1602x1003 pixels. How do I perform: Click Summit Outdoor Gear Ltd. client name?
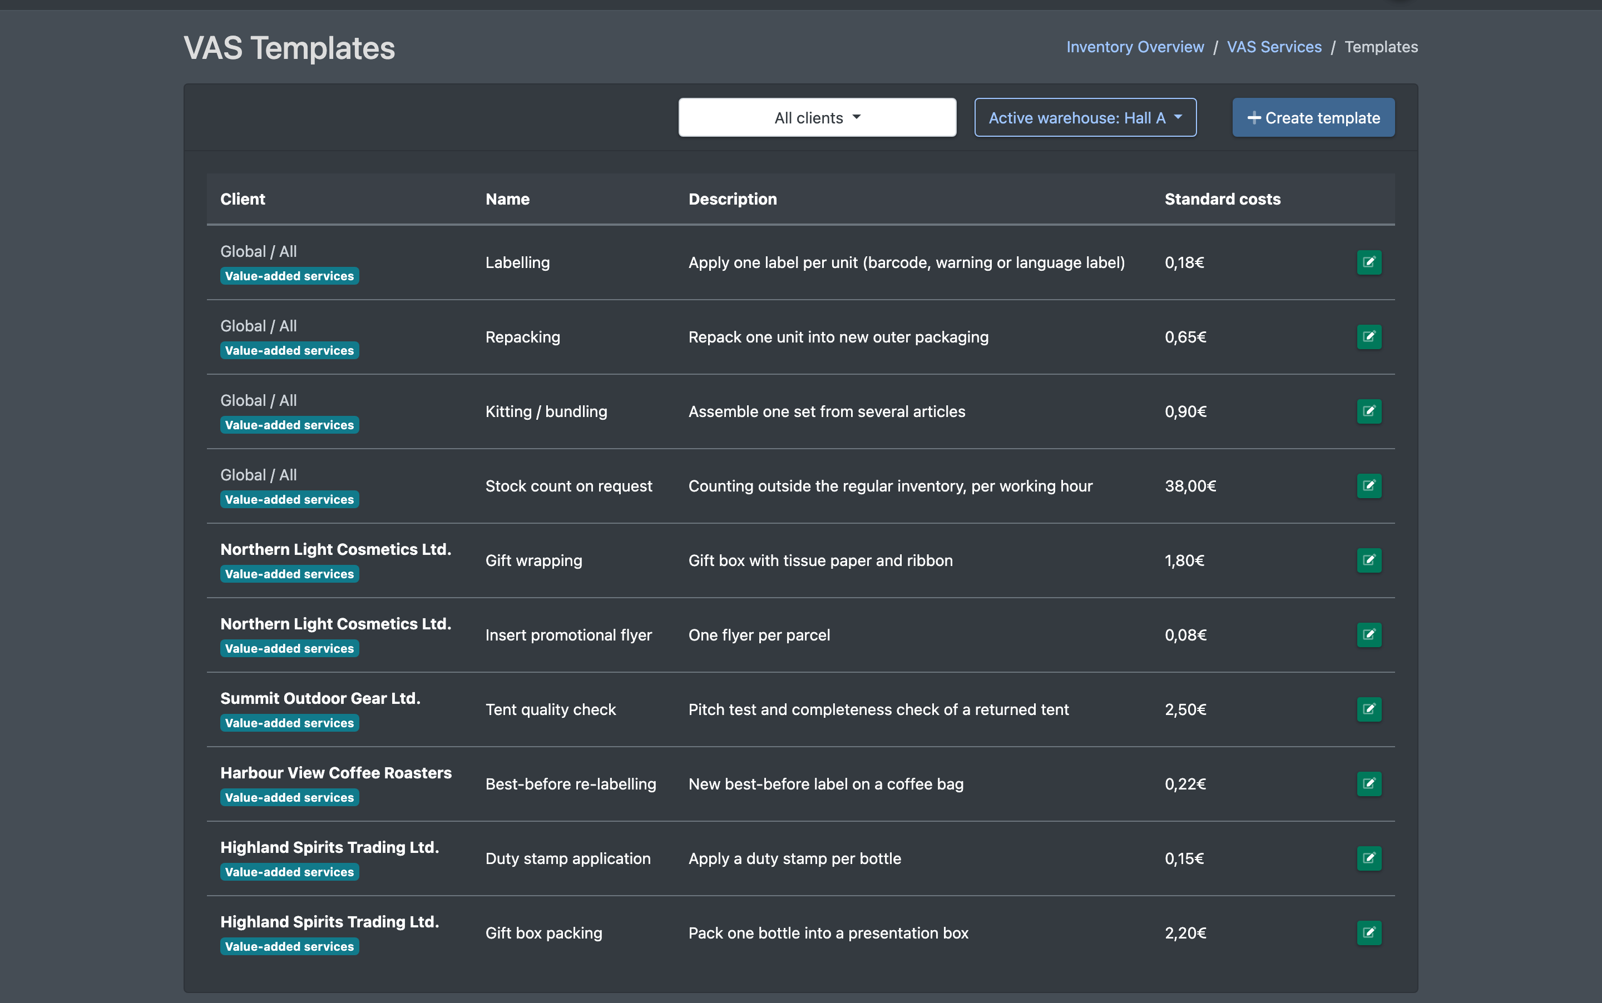point(320,698)
